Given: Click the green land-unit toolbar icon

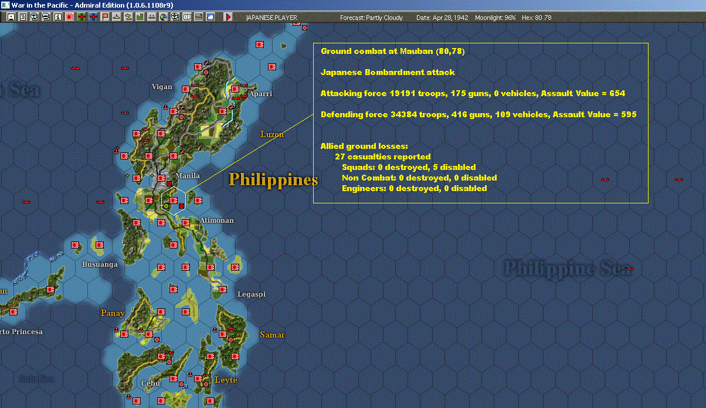Looking at the screenshot, I should tap(140, 17).
